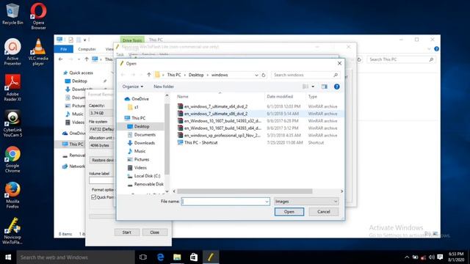Click the Volume label text box
The image size is (470, 264).
101,180
